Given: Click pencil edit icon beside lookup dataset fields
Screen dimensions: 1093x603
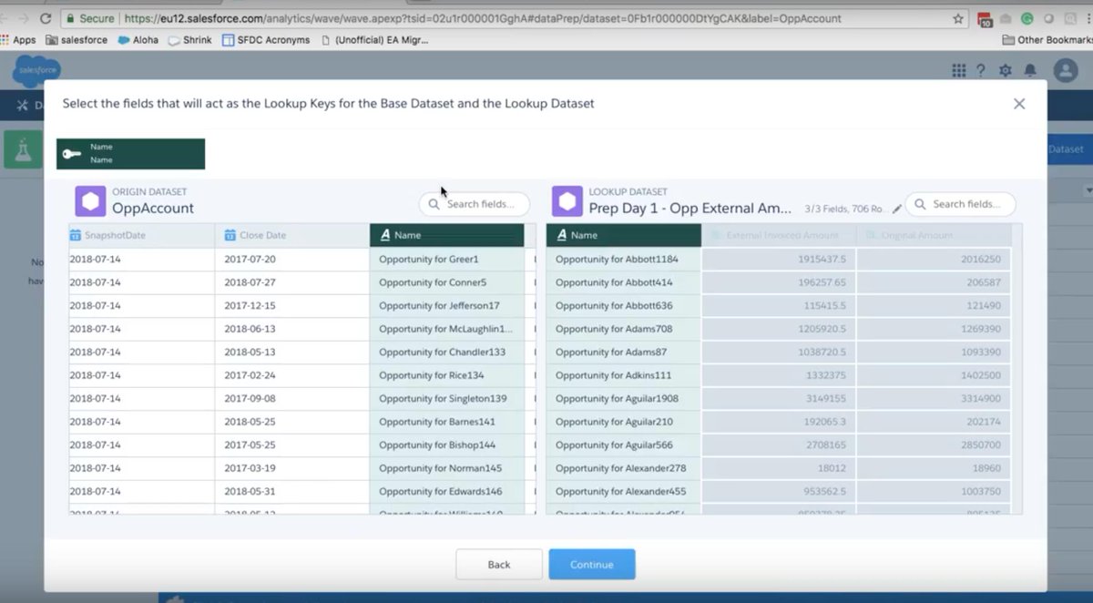Looking at the screenshot, I should point(897,209).
